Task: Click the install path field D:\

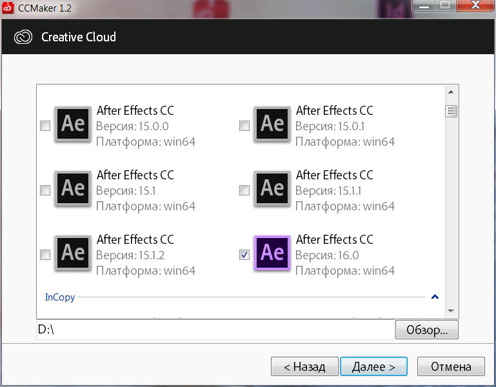Action: click(x=215, y=330)
